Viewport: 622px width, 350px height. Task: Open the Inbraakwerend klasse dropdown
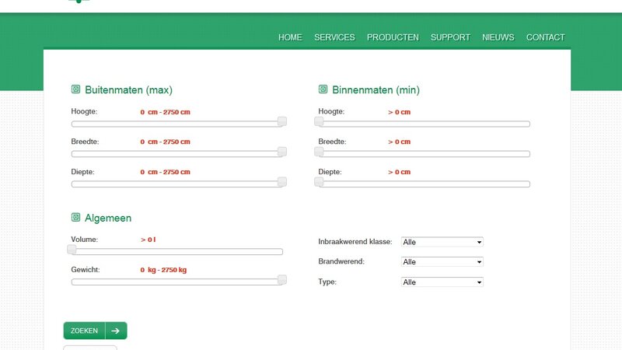click(x=442, y=242)
